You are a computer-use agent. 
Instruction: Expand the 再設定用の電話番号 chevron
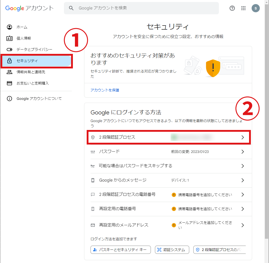243,209
